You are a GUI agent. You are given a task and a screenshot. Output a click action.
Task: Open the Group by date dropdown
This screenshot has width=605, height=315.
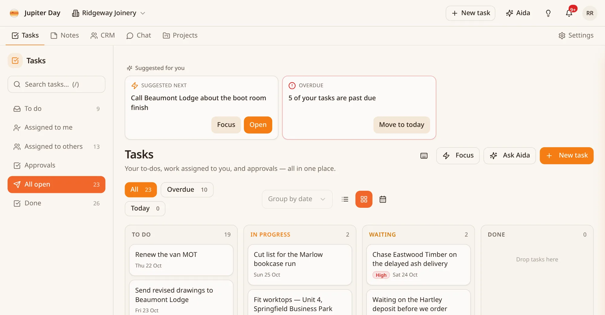point(297,199)
